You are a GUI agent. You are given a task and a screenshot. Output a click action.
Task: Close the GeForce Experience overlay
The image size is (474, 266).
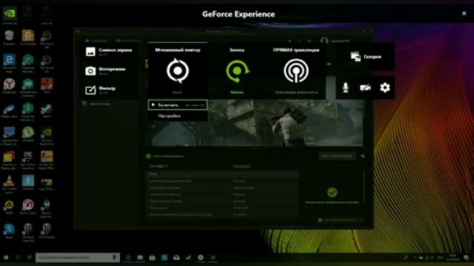(464, 13)
